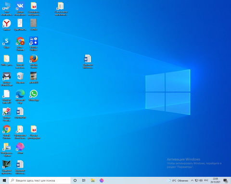Open the World of Tanks shortcut

tap(7, 97)
